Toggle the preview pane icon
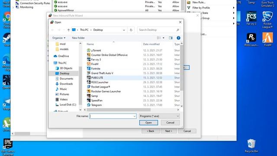 click(171, 38)
